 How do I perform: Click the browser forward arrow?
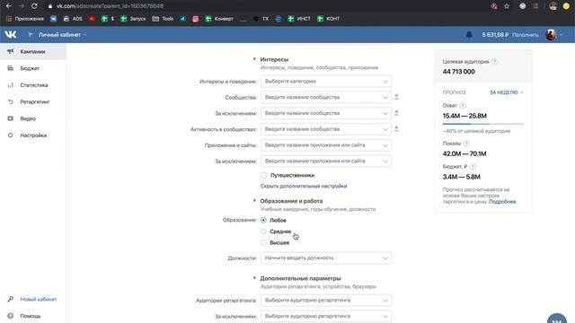point(22,6)
